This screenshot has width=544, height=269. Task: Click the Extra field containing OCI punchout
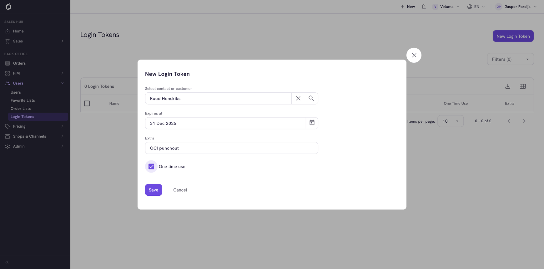232,148
